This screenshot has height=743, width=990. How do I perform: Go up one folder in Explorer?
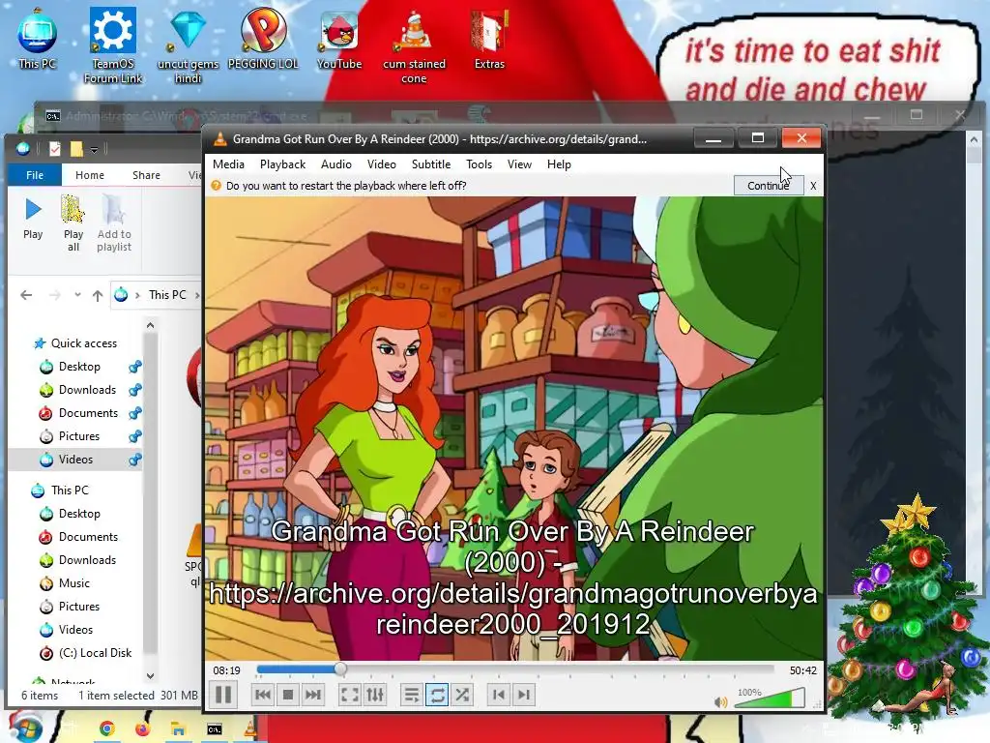coord(98,295)
